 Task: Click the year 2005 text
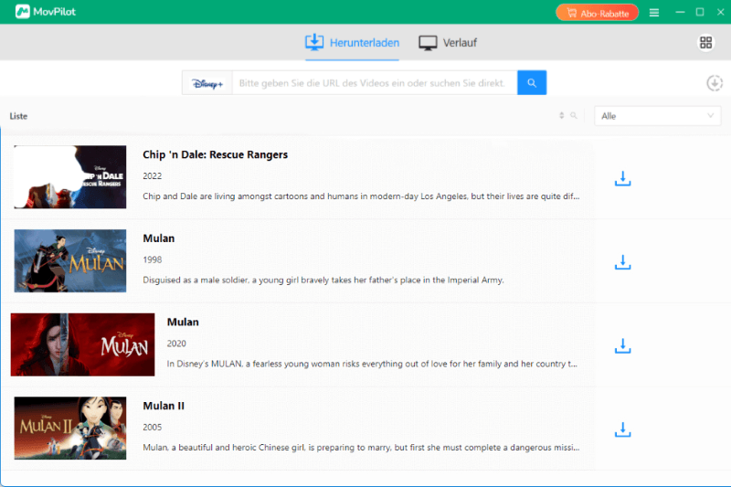coord(152,427)
